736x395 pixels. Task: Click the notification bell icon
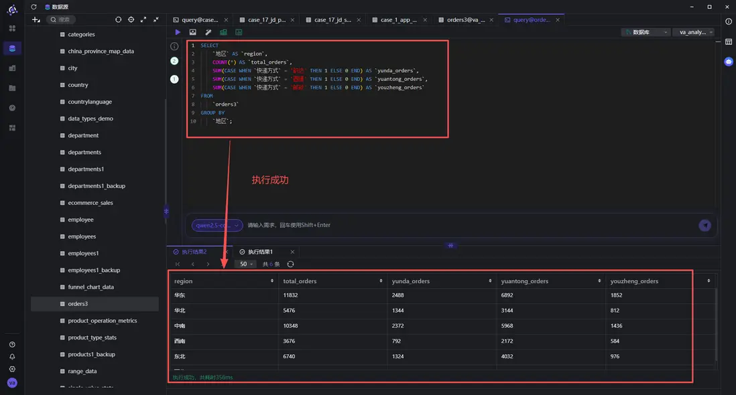12,357
